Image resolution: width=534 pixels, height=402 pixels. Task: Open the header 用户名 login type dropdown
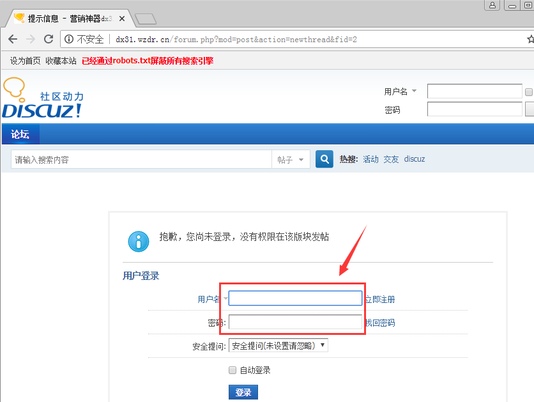401,91
